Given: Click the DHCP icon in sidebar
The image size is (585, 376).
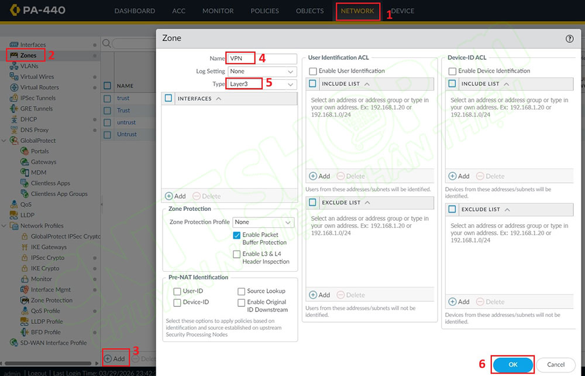Looking at the screenshot, I should [x=14, y=119].
